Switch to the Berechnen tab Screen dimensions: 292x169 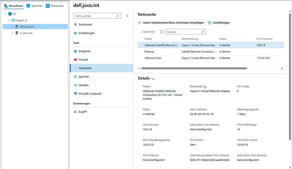click(14, 6)
